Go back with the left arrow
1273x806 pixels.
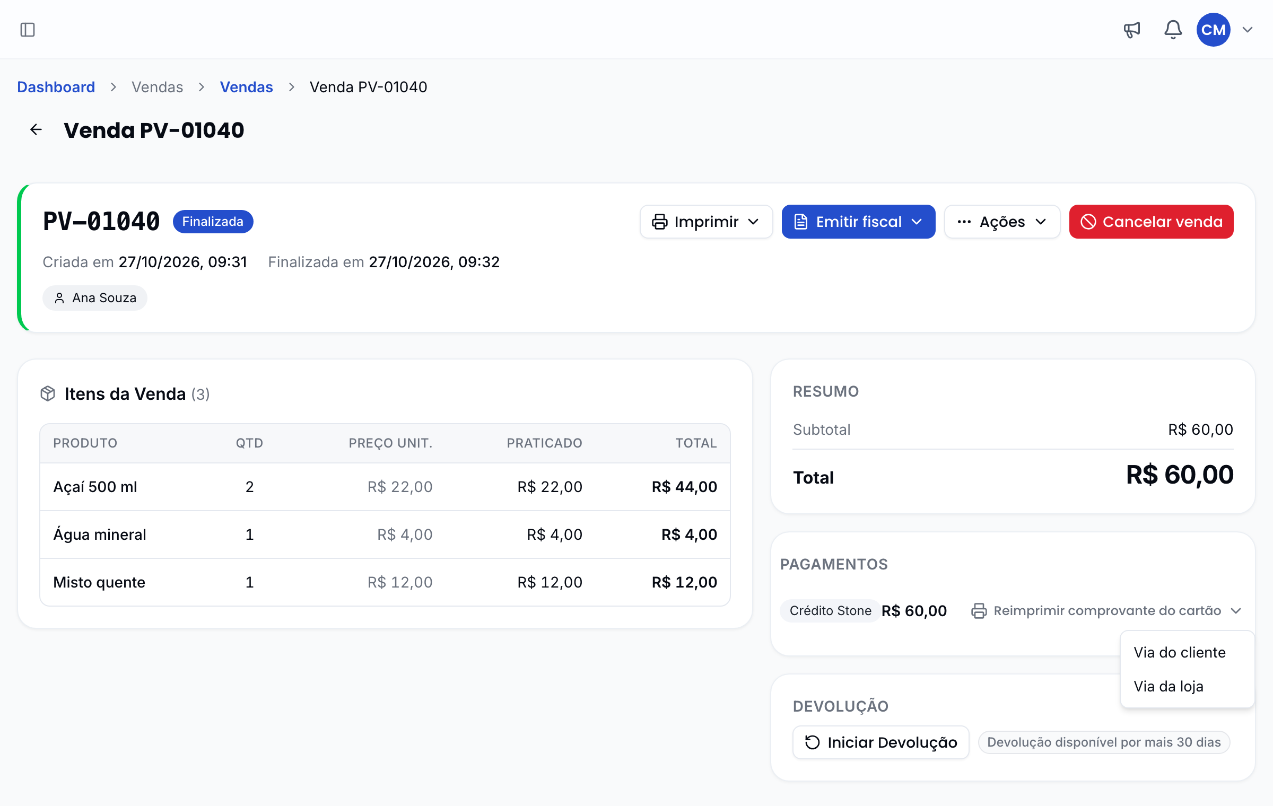coord(36,129)
